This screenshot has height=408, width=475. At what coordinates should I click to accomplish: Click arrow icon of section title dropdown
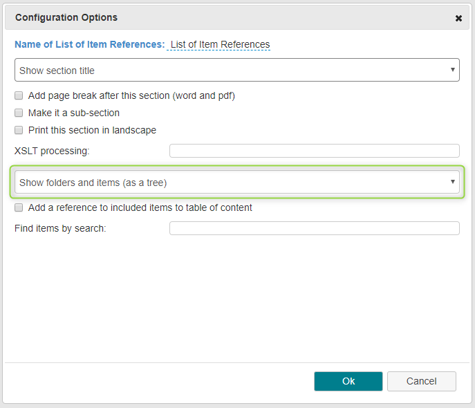click(453, 70)
